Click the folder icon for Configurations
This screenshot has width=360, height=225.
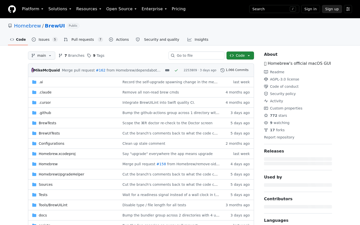click(x=34, y=143)
